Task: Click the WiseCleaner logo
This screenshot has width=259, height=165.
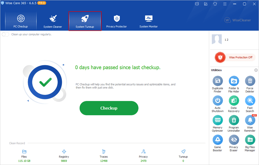Action: point(238,20)
